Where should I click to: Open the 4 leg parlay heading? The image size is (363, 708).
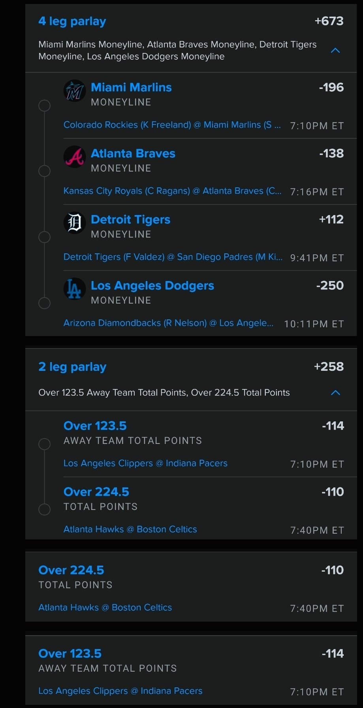(x=72, y=21)
